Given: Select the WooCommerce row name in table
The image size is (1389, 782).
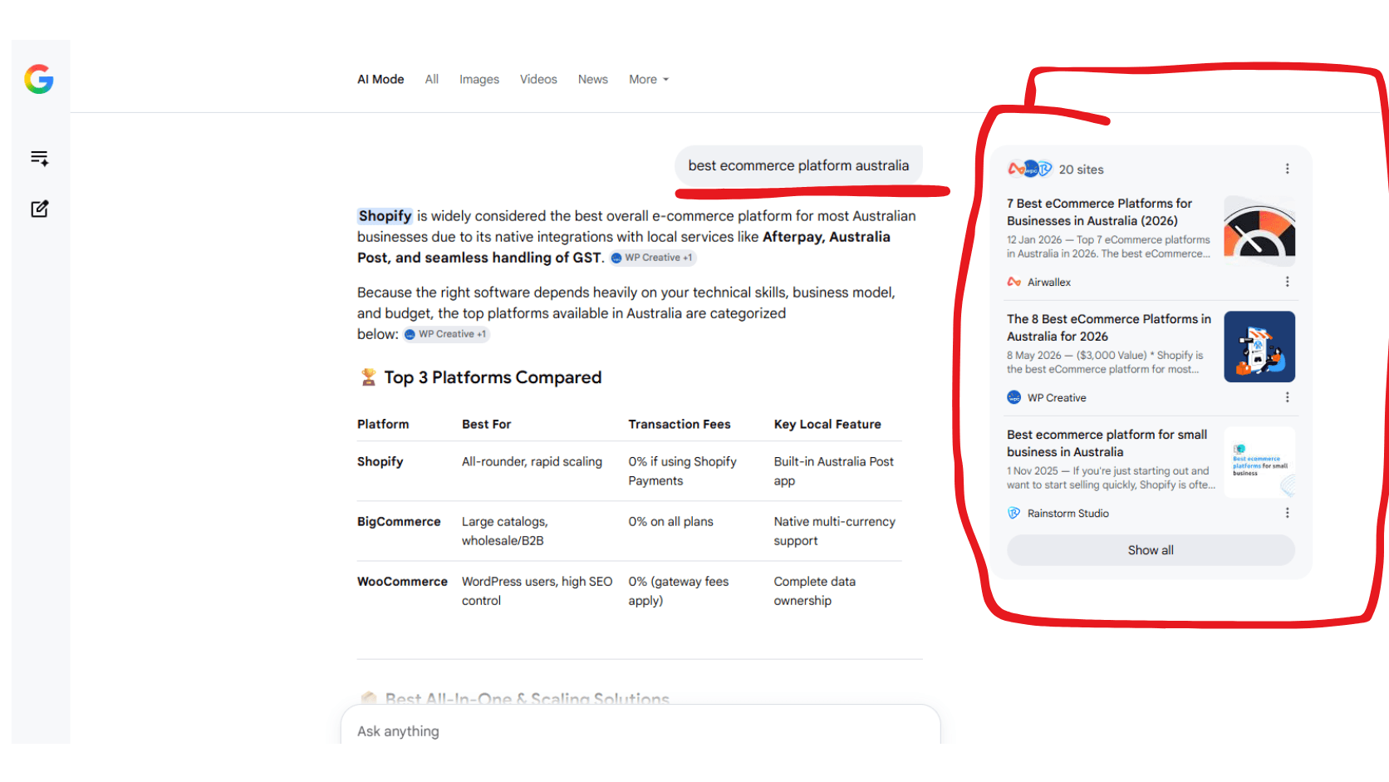Looking at the screenshot, I should click(402, 581).
